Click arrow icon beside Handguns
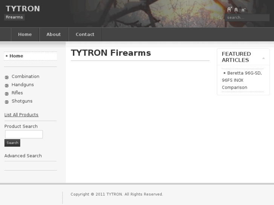Screen dimensions: 274x205 [x=7, y=85]
